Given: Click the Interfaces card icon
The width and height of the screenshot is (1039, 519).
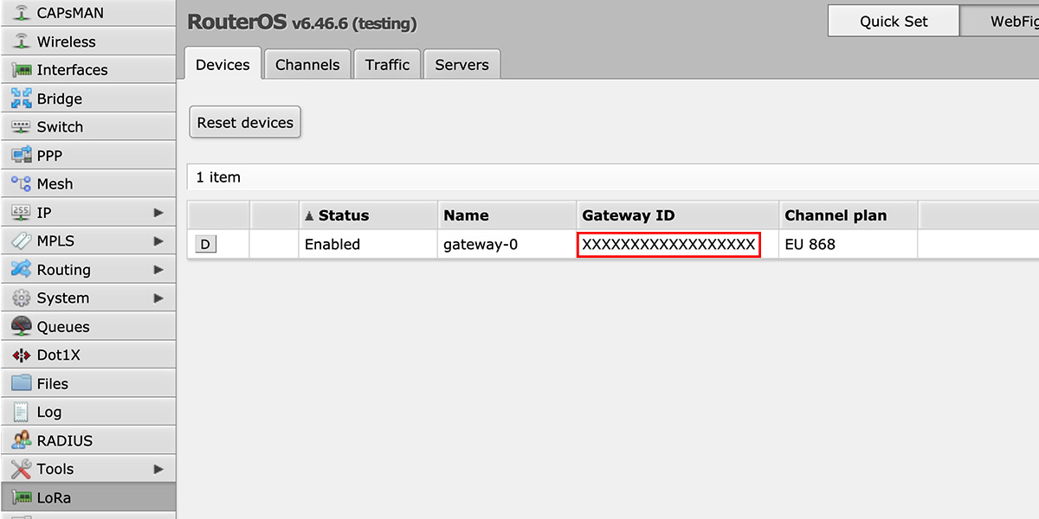Looking at the screenshot, I should click(22, 70).
